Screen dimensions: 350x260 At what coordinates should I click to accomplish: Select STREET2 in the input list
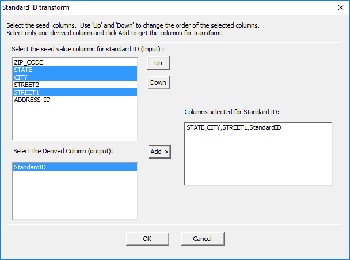coord(75,85)
